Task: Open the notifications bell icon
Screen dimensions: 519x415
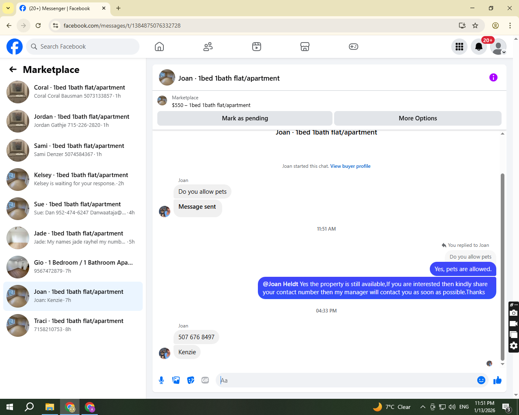Action: 479,47
